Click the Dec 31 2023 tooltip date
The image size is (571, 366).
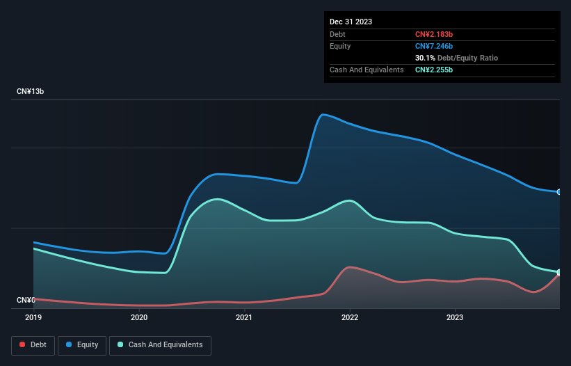point(351,22)
